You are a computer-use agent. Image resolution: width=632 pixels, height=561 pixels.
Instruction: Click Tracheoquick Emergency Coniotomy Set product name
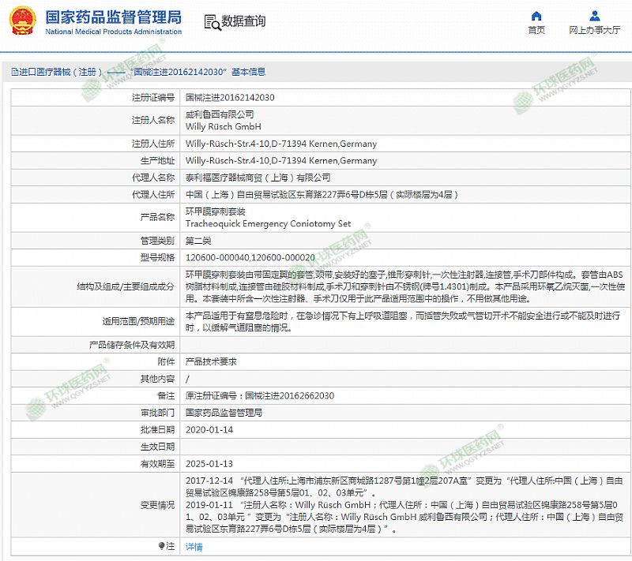click(268, 223)
